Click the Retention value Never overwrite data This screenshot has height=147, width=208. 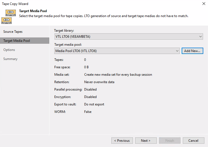pos(99,82)
